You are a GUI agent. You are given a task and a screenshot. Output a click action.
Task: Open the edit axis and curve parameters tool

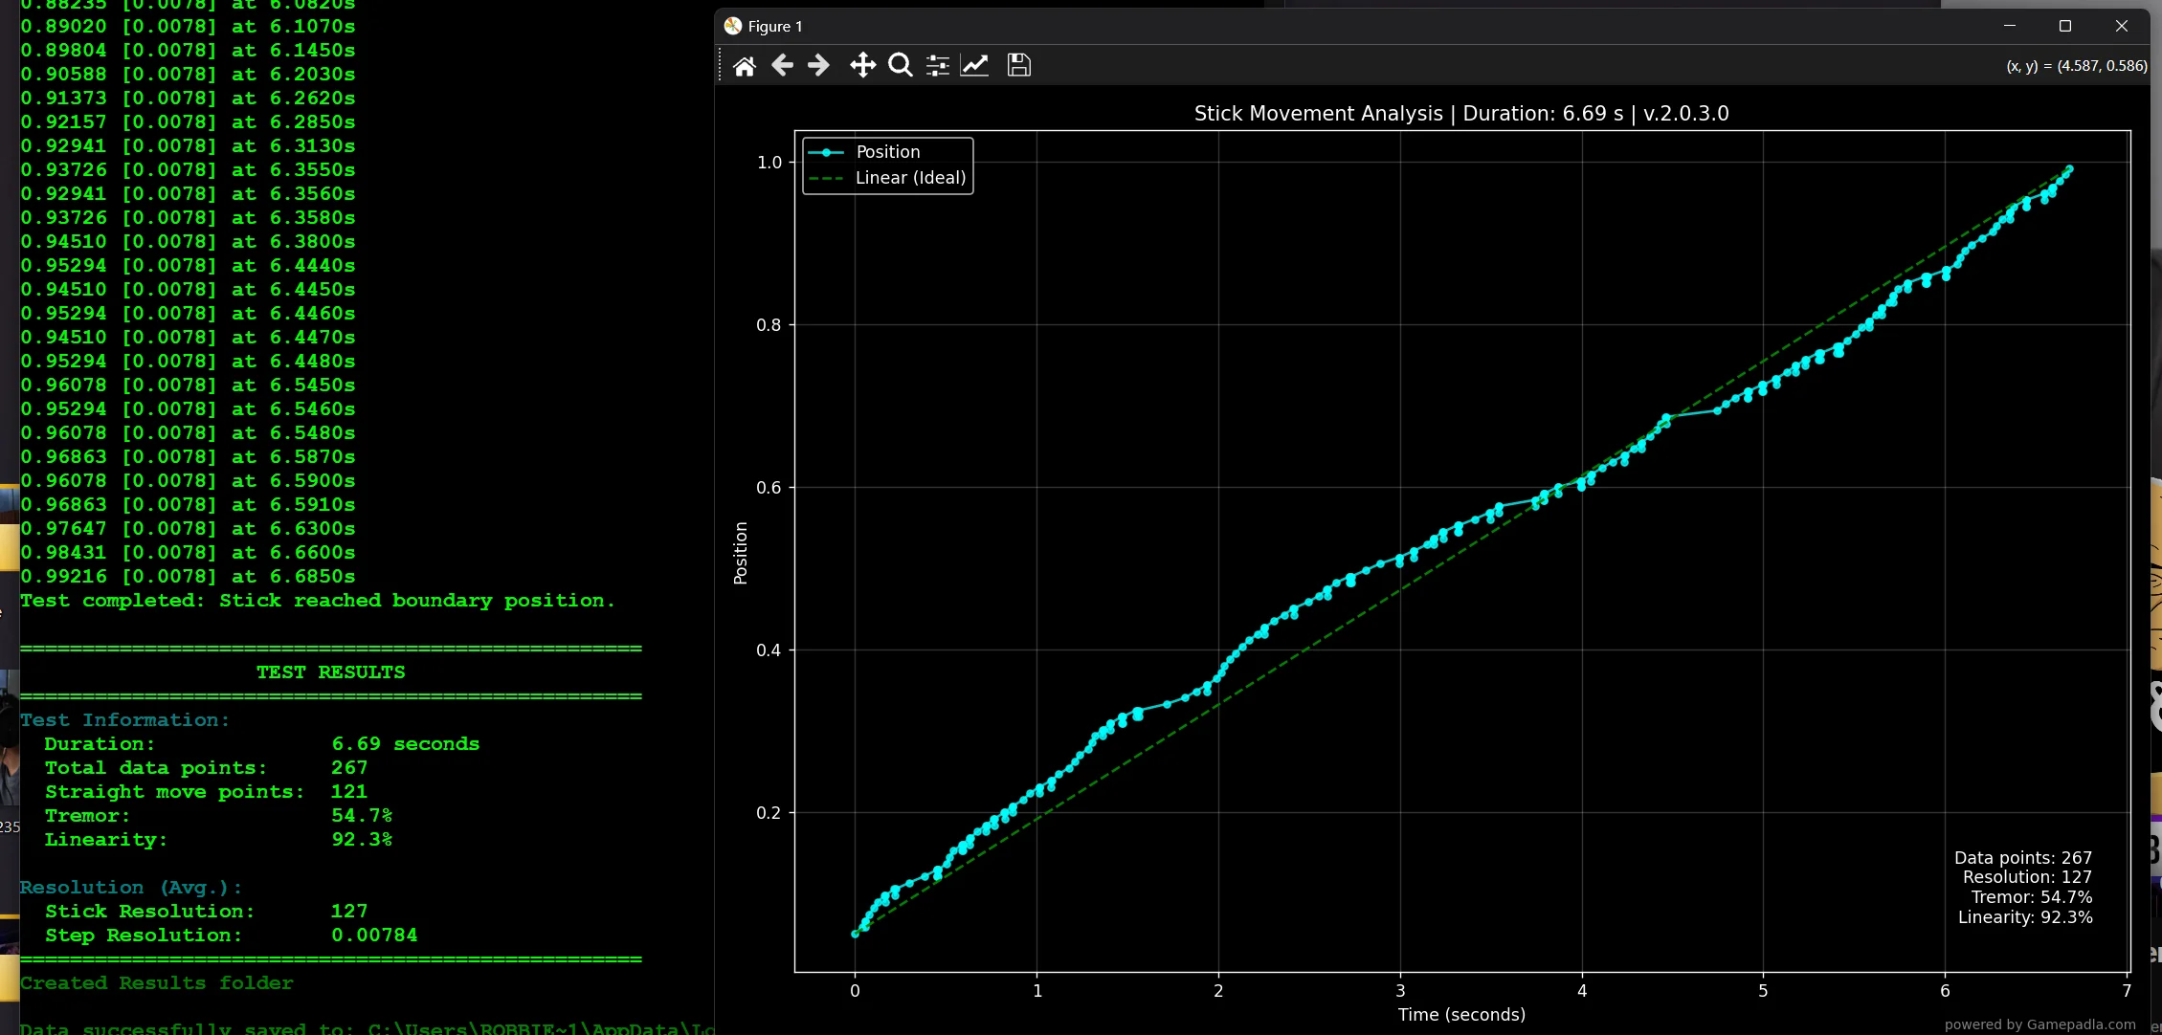click(975, 65)
